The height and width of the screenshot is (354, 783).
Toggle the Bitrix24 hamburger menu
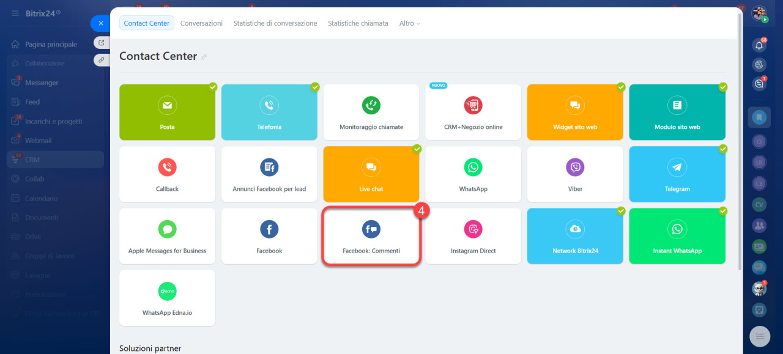[x=15, y=13]
